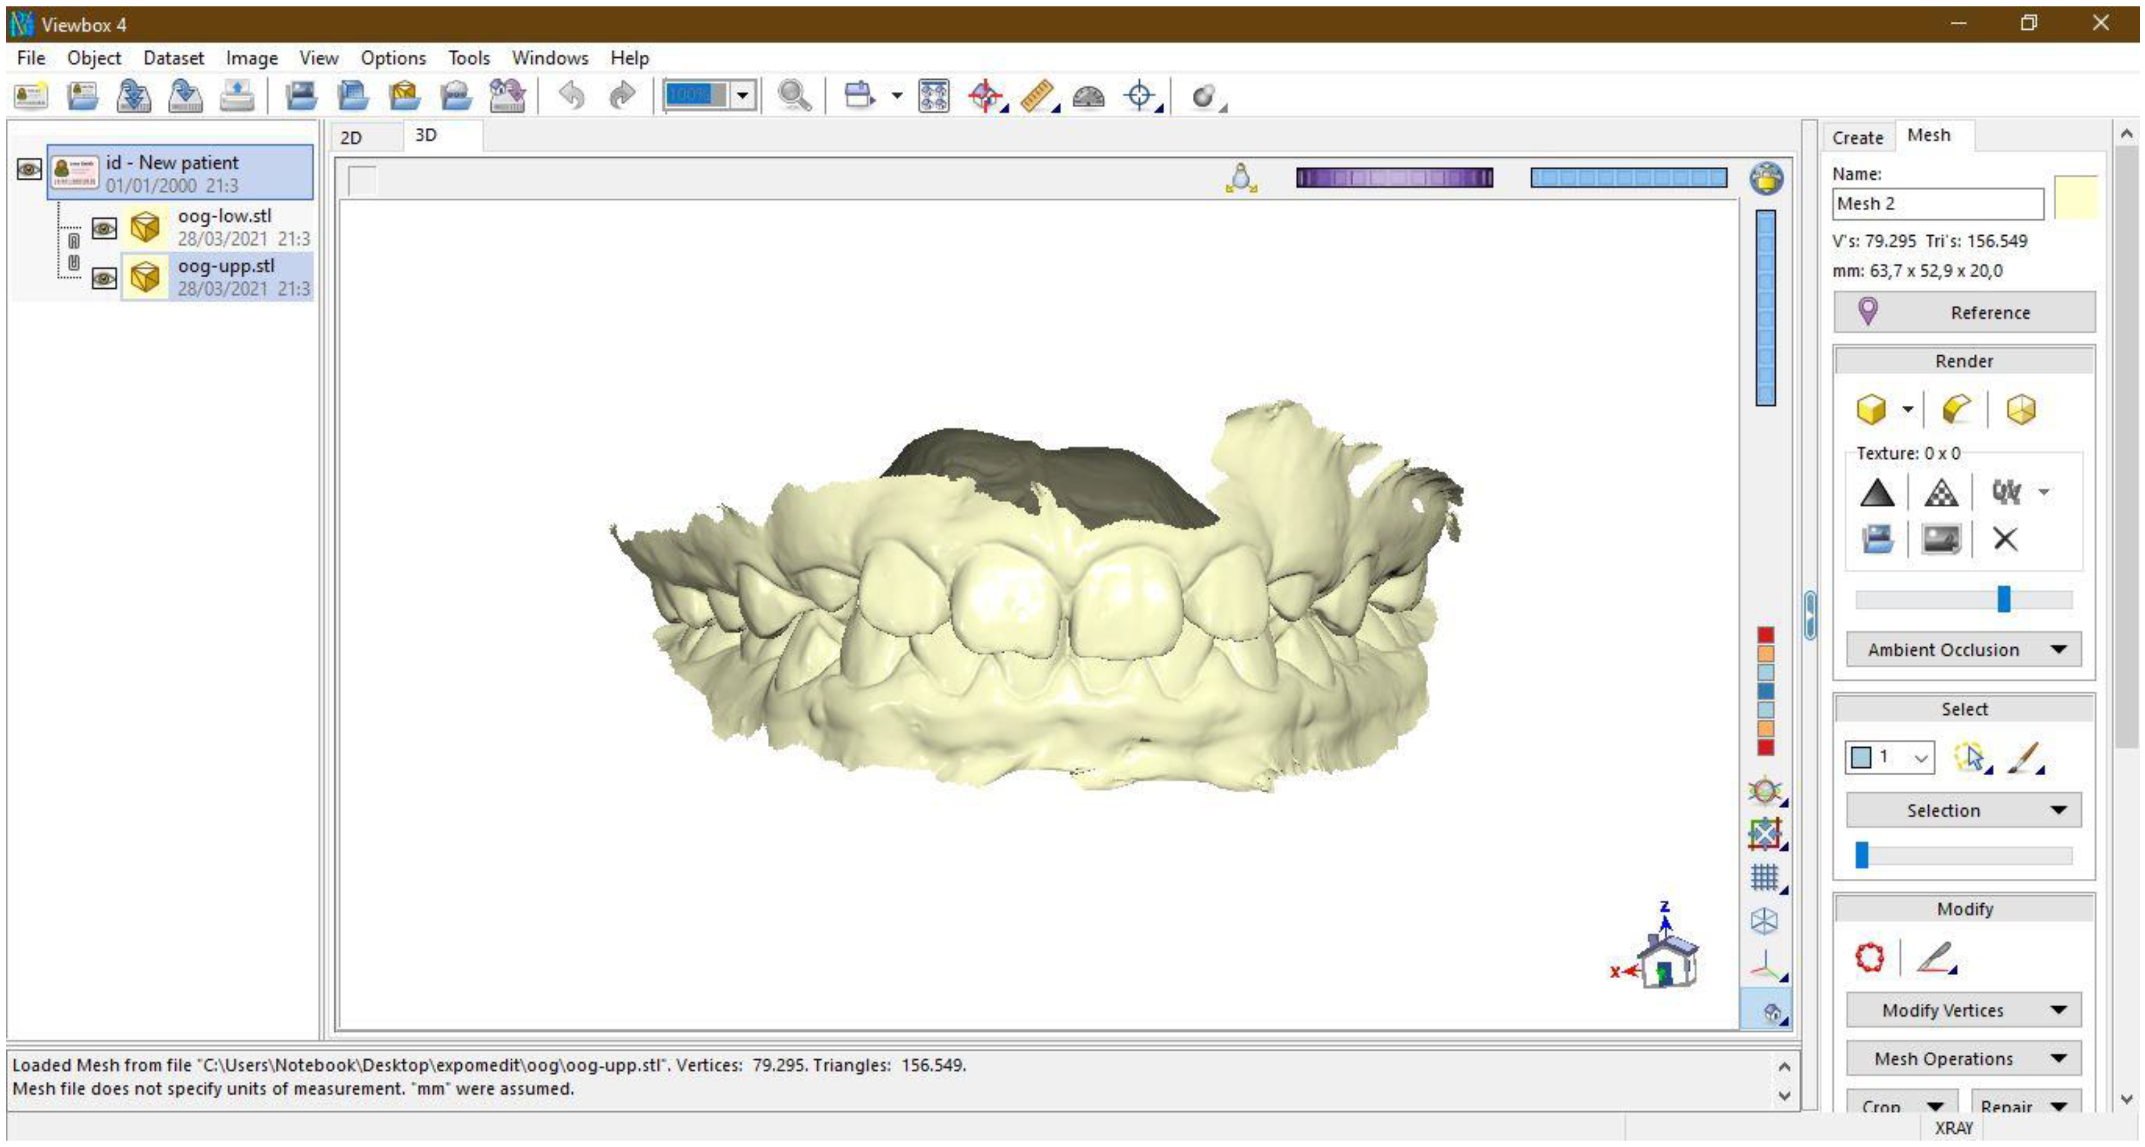
Task: Click the ruler measurement tool icon
Action: [1037, 96]
